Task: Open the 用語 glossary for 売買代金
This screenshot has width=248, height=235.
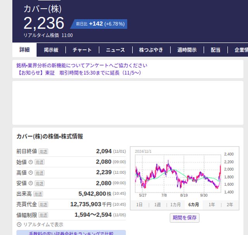Action: [x=43, y=204]
